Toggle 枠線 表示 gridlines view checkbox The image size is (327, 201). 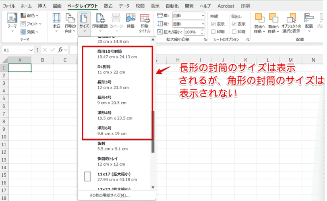pos(213,24)
